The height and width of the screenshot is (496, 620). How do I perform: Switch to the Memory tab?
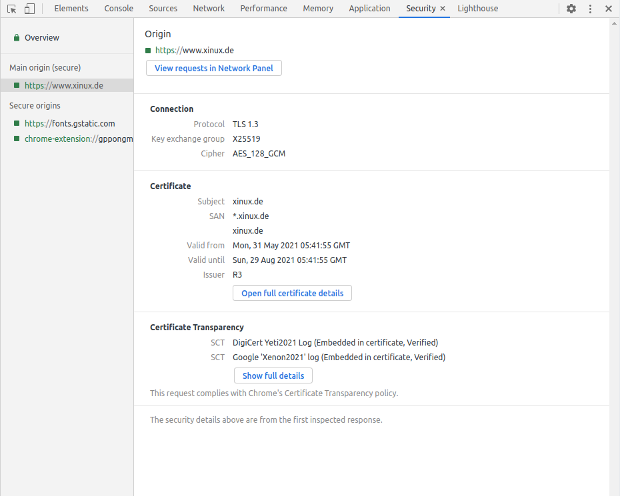coord(318,9)
